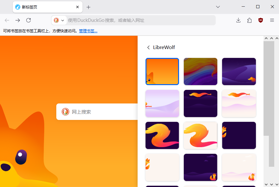Click the 网上搜索 search box

click(97, 112)
